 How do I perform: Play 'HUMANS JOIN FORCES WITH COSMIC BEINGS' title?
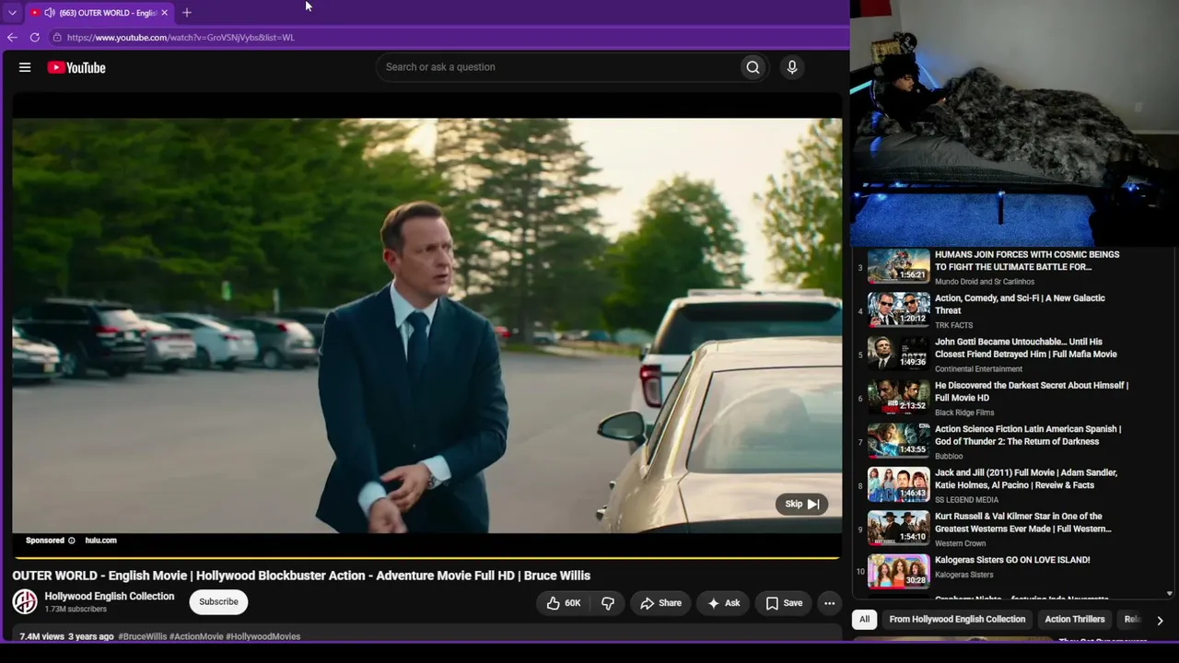tap(1027, 261)
